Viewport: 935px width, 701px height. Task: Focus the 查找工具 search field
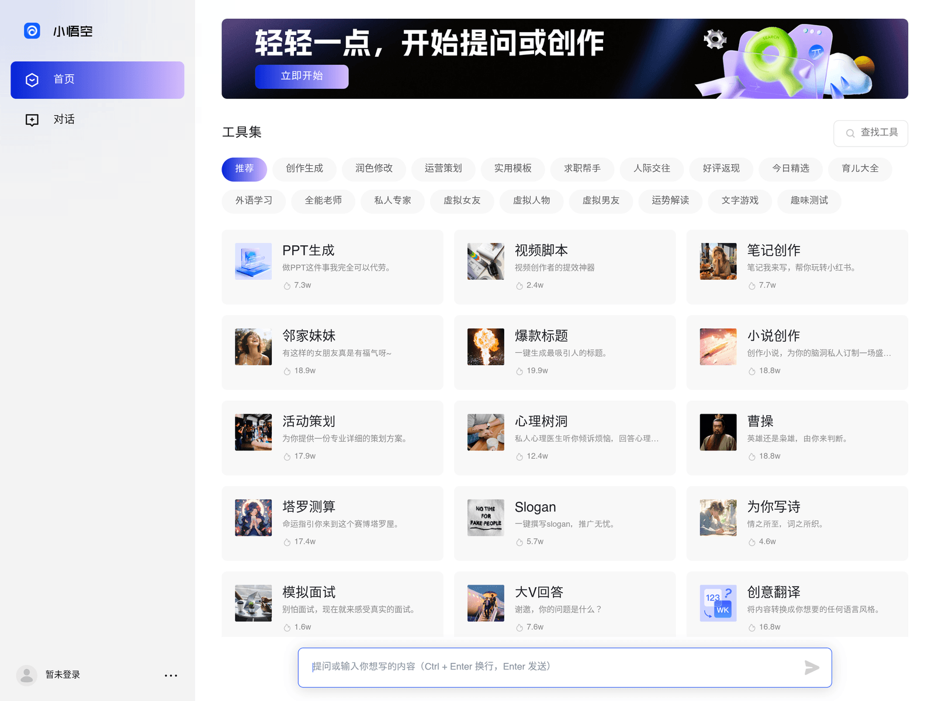pos(870,133)
